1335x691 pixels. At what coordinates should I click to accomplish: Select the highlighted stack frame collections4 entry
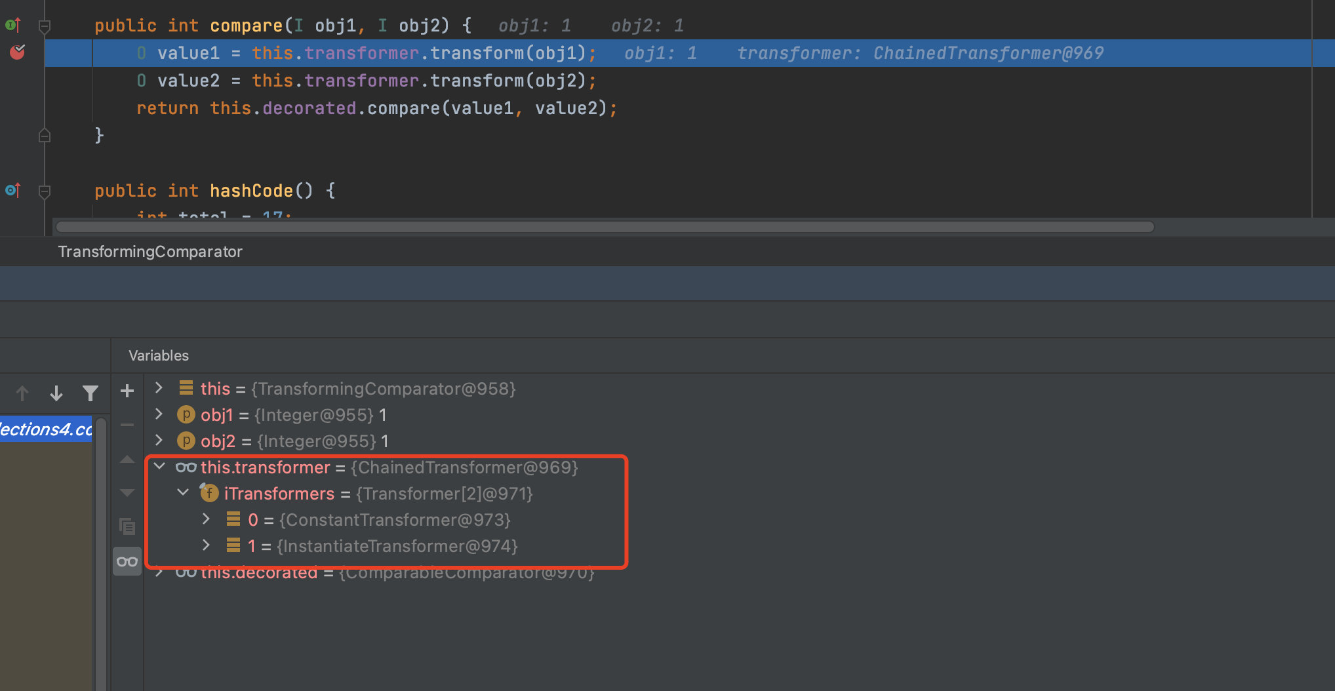click(x=46, y=429)
